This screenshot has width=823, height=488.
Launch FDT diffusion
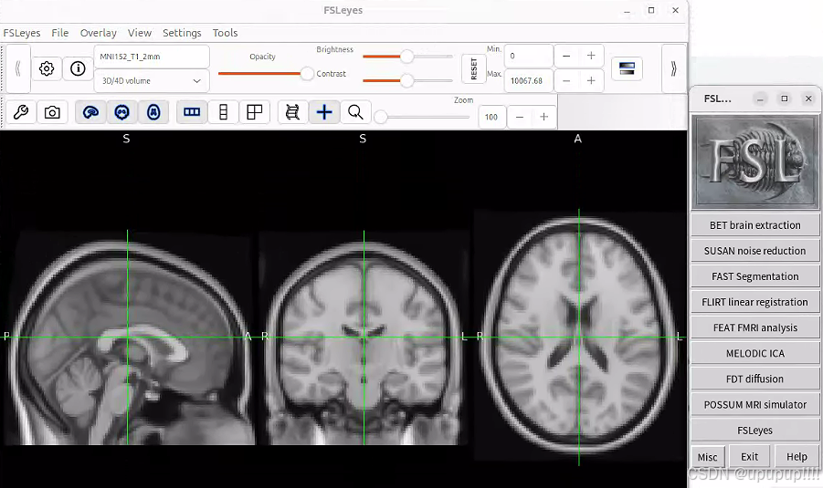pyautogui.click(x=754, y=379)
